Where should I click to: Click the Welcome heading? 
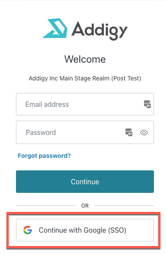pyautogui.click(x=85, y=59)
